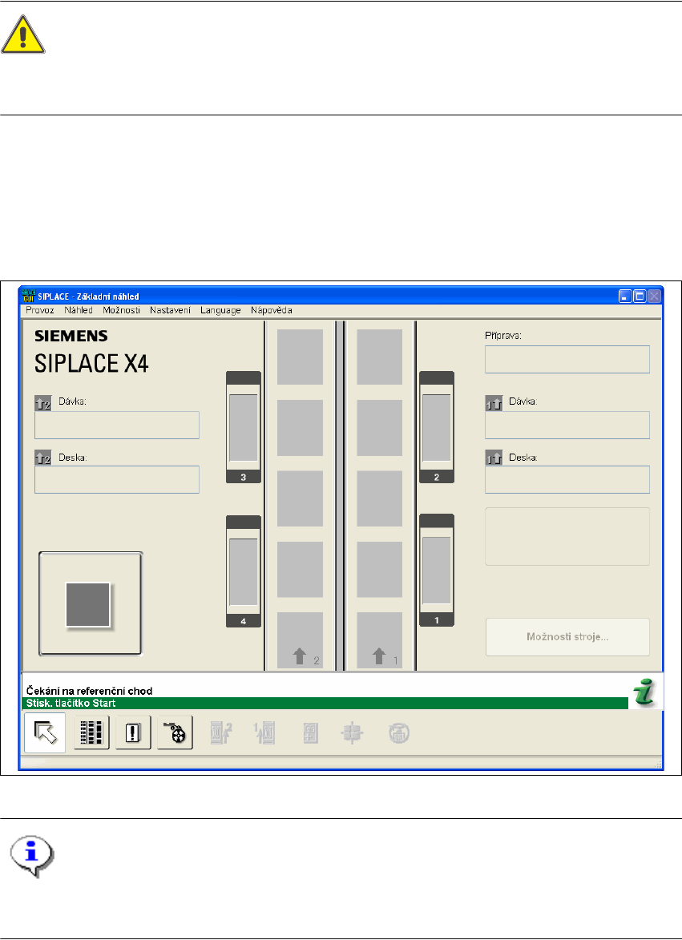Select feeder table number 4

point(244,571)
